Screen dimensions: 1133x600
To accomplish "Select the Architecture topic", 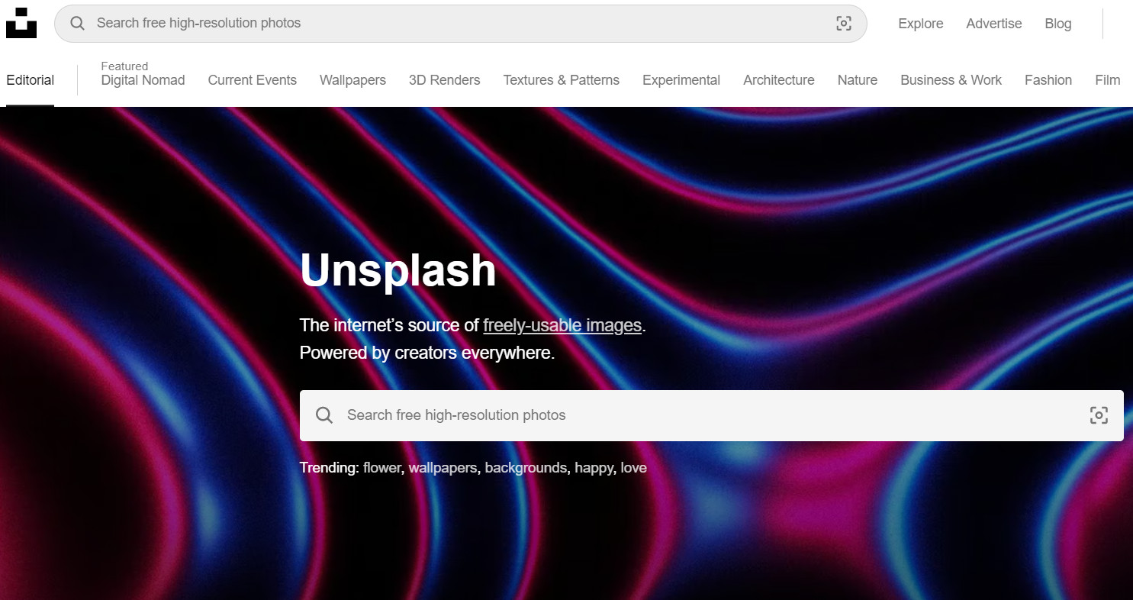I will point(778,80).
